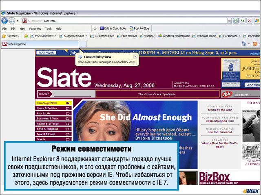Open News & Politics section
Image resolution: width=261 pixels, height=195 pixels.
pos(53,108)
